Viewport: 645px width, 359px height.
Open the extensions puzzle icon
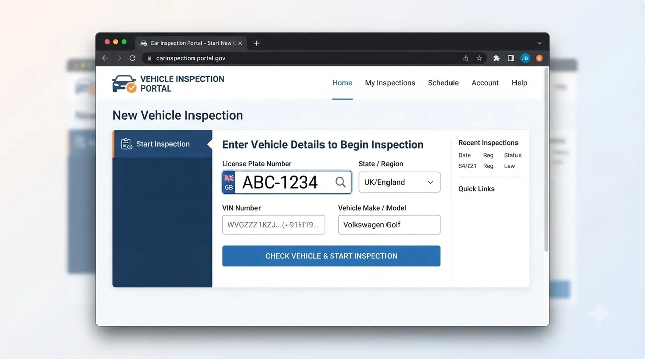pos(496,58)
